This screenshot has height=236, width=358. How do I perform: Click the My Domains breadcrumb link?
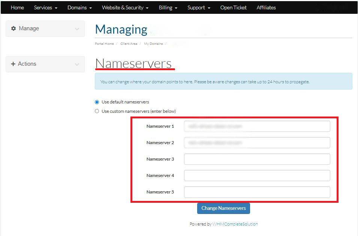click(x=153, y=44)
